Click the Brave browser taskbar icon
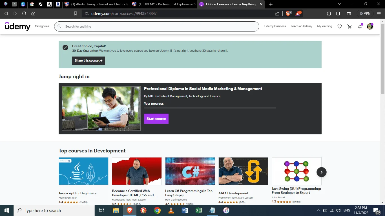Viewport: 385px width, 216px height. point(130,210)
